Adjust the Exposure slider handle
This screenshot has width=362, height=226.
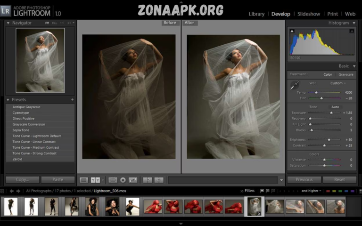point(331,113)
